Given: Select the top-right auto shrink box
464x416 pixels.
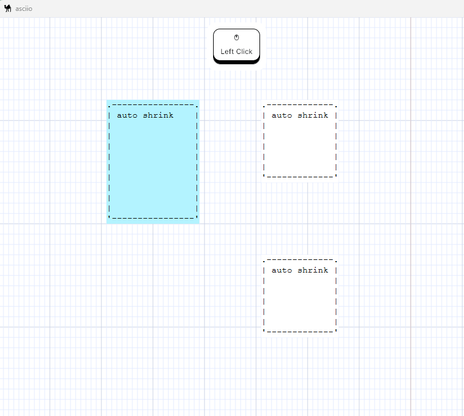Looking at the screenshot, I should click(299, 141).
